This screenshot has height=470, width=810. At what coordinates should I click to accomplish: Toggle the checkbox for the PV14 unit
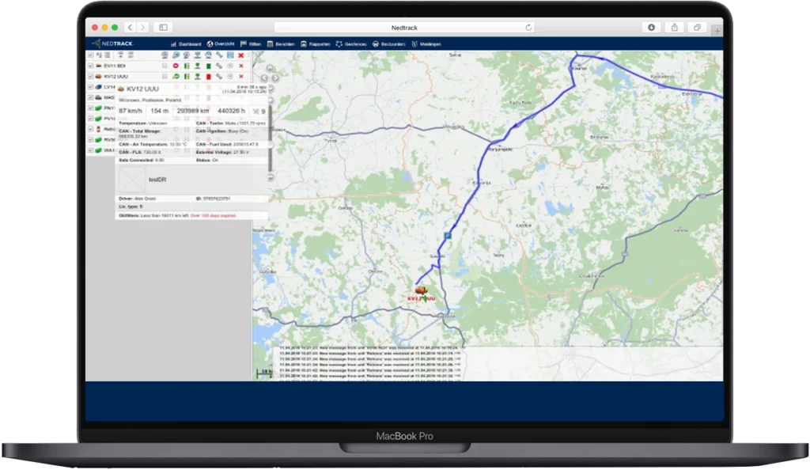click(90, 118)
